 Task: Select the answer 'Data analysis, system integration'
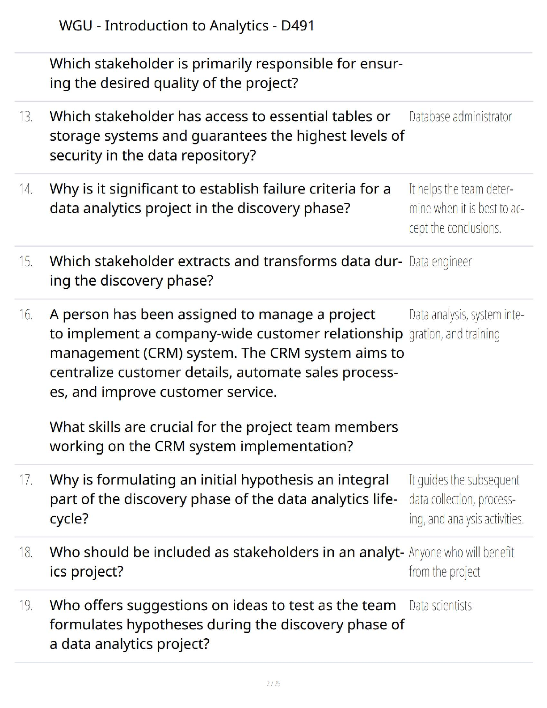(467, 324)
